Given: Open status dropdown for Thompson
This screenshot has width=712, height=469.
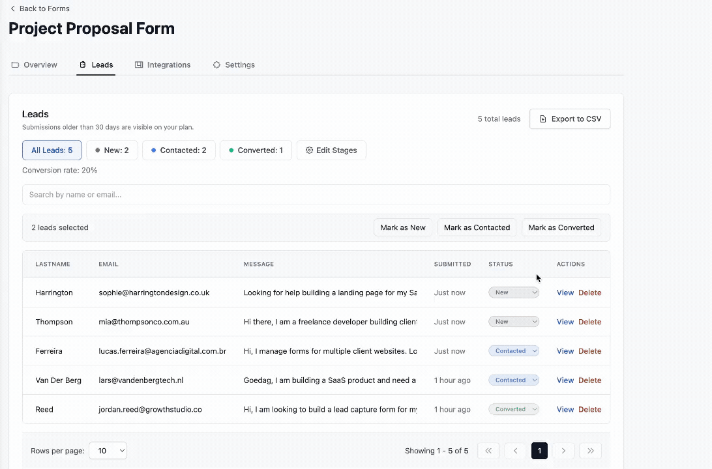Looking at the screenshot, I should click(x=514, y=322).
